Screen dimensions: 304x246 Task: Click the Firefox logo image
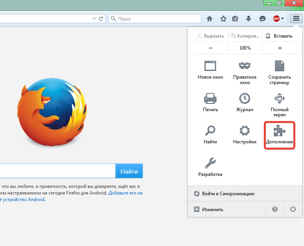click(x=52, y=112)
